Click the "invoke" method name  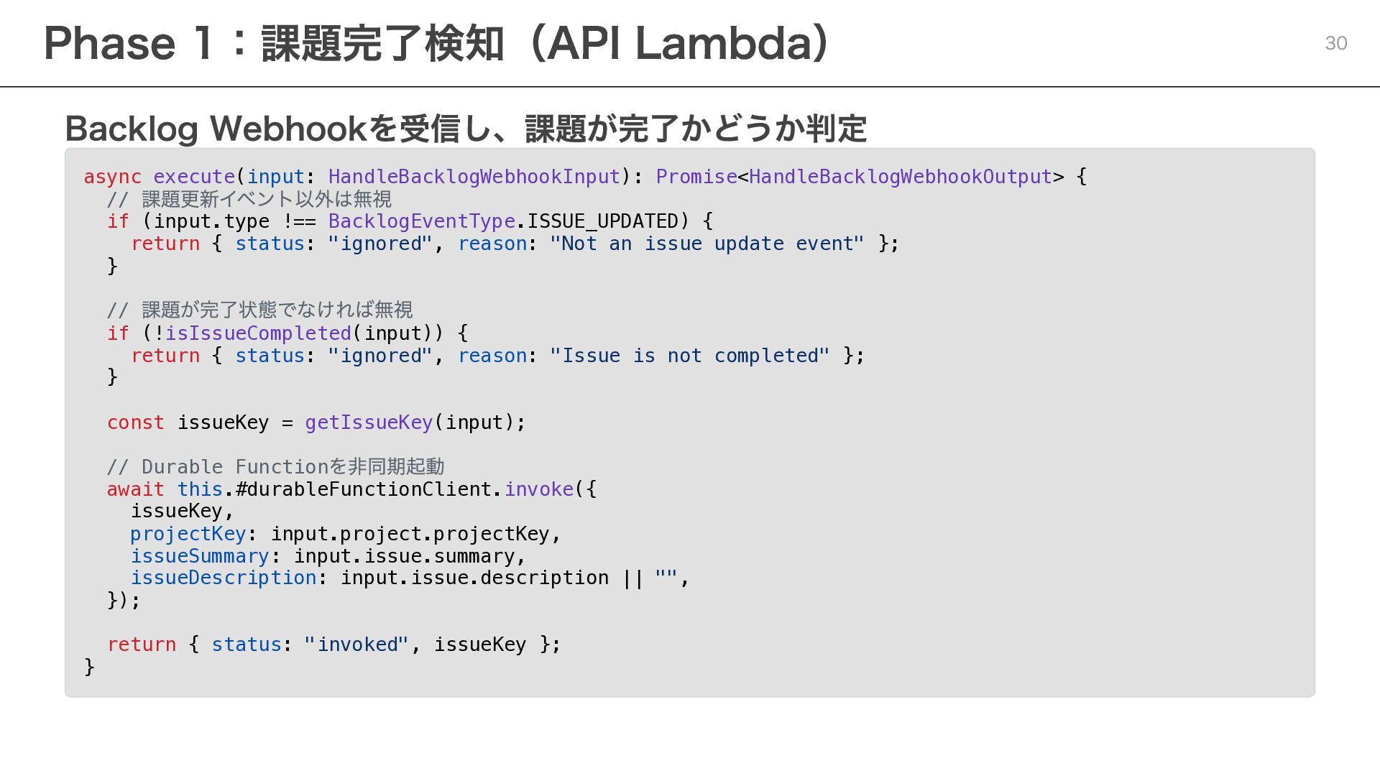539,489
